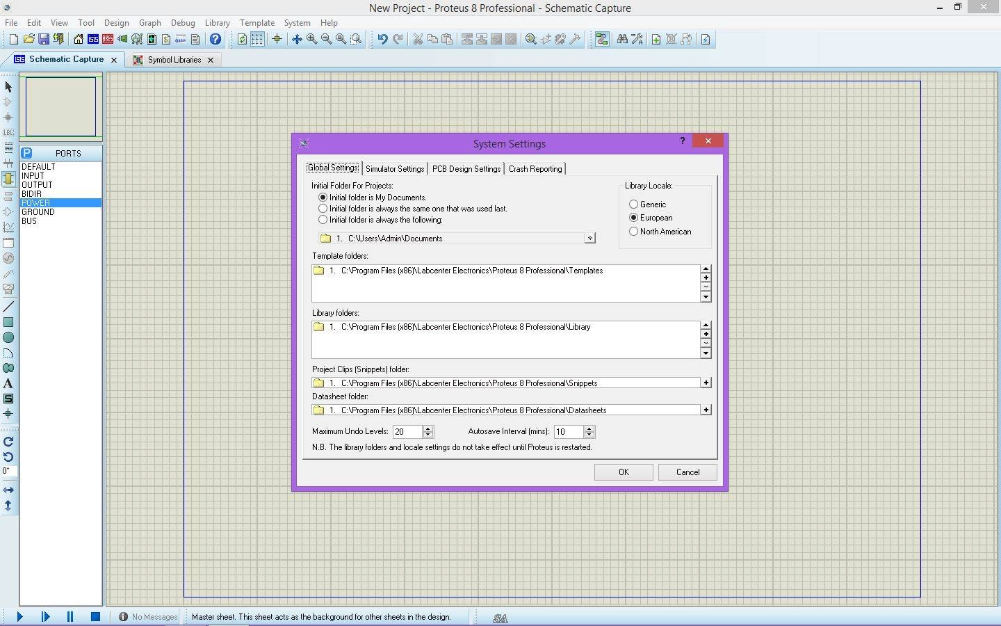This screenshot has height=626, width=1001.
Task: Flip vertically with Y-mirror arrow icon
Action: click(8, 506)
